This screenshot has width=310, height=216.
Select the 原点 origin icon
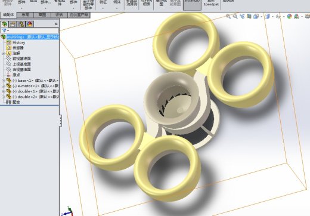8,75
